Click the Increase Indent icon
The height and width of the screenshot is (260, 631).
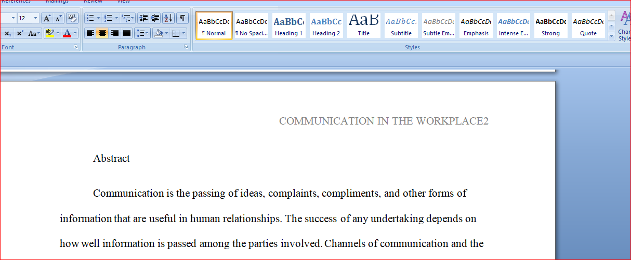point(155,18)
